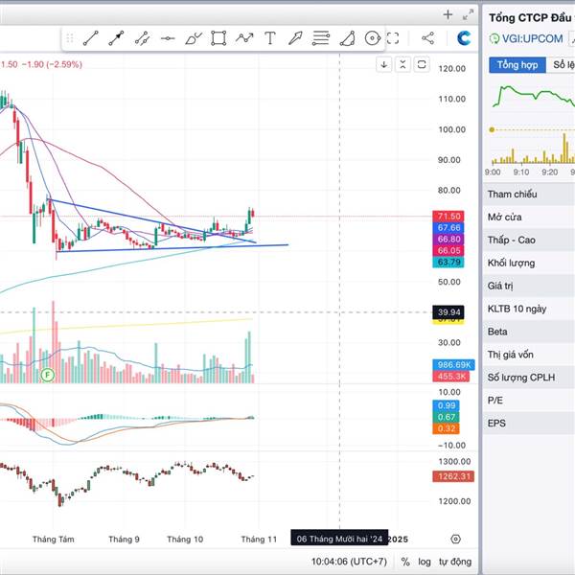Click the 67.66 blue MA price label
Viewport: 575px width, 575px height.
448,228
